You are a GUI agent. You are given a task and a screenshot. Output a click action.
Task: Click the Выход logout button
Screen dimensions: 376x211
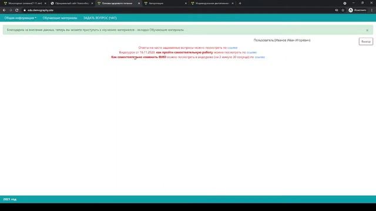(366, 42)
